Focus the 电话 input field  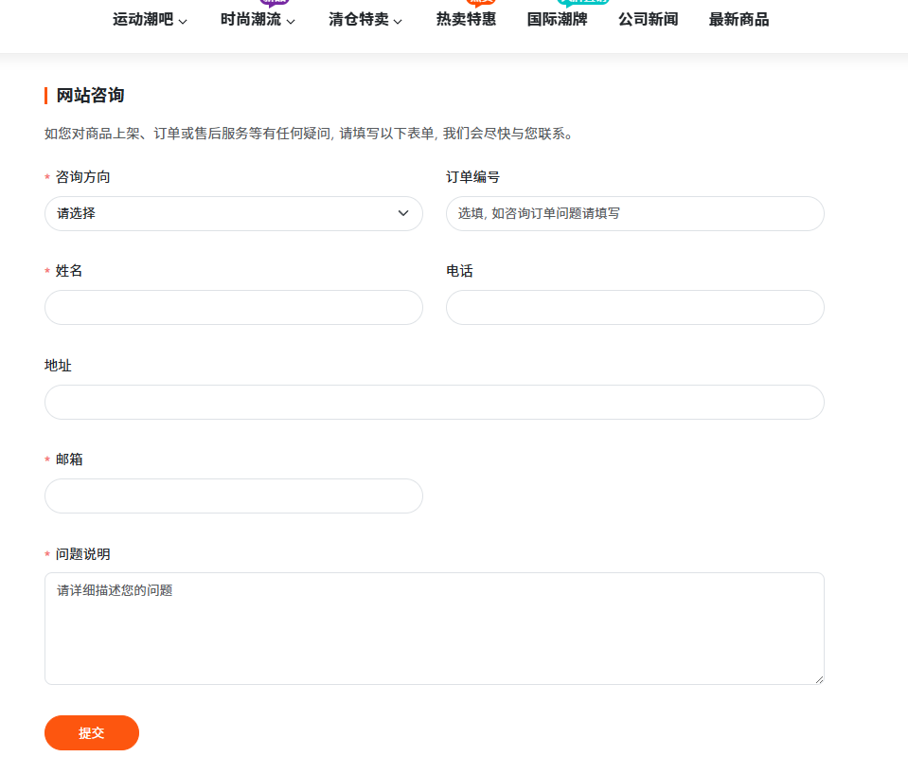634,307
